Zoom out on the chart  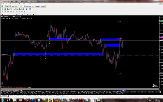click(14, 9)
